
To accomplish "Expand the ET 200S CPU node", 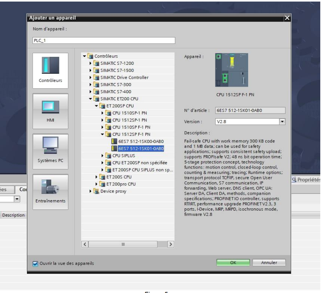I will click(x=96, y=177).
